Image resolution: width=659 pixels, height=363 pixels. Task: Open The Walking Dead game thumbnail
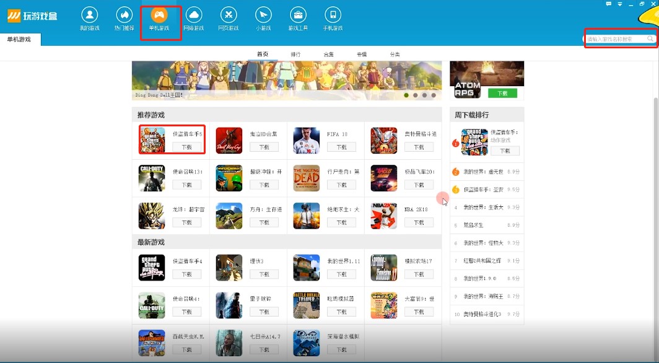tap(306, 178)
